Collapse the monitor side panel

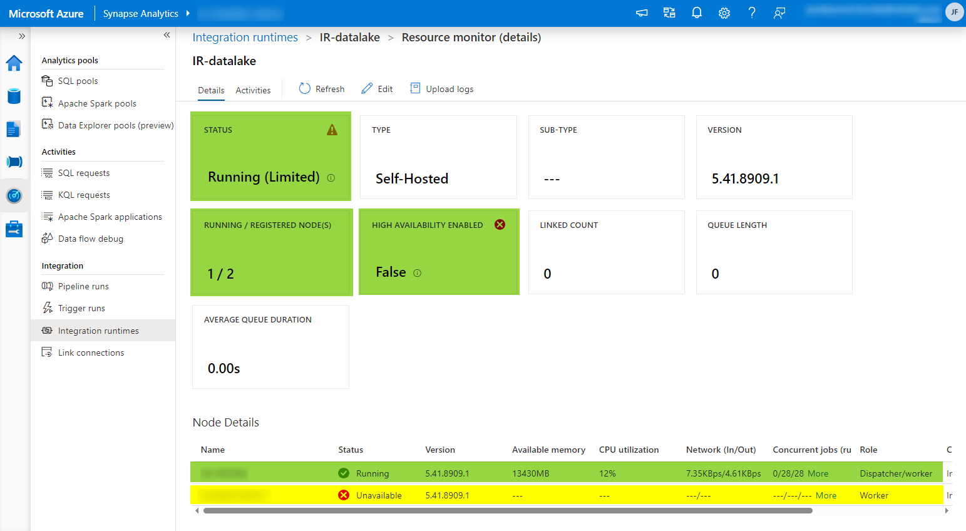pos(167,35)
